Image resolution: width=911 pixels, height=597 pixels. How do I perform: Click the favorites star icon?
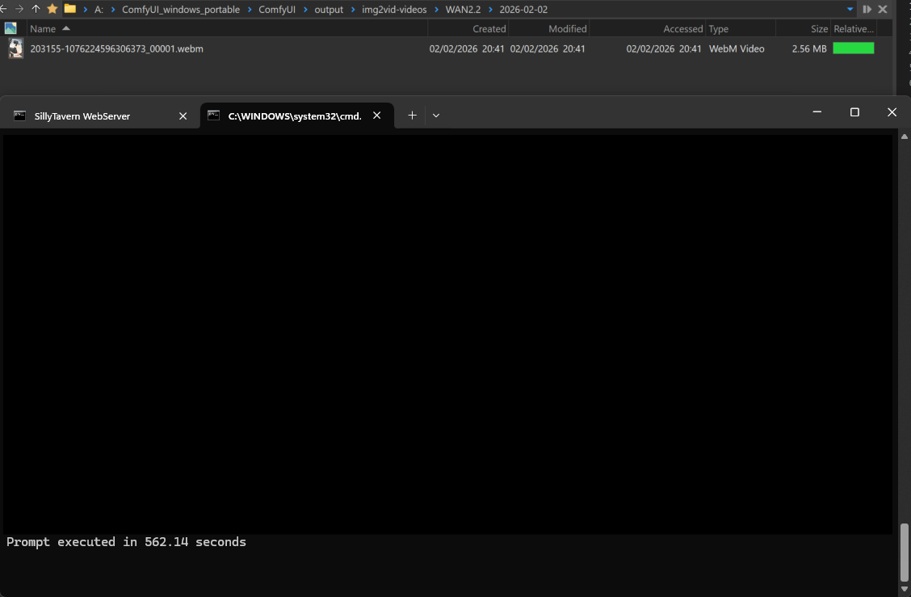tap(52, 9)
